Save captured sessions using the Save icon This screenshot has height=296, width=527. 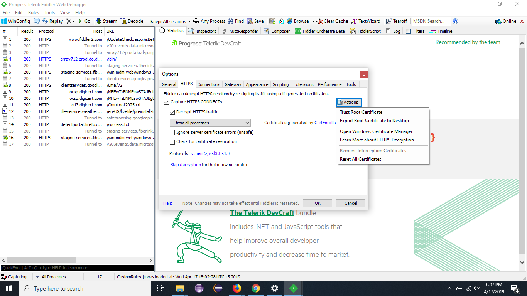click(255, 21)
